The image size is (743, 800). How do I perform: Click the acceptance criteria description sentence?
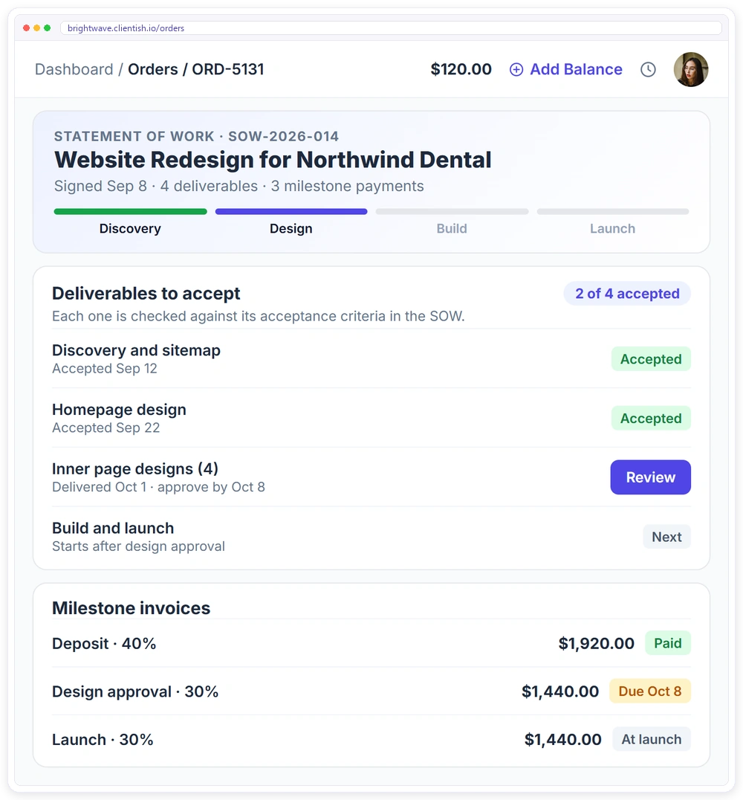click(258, 316)
